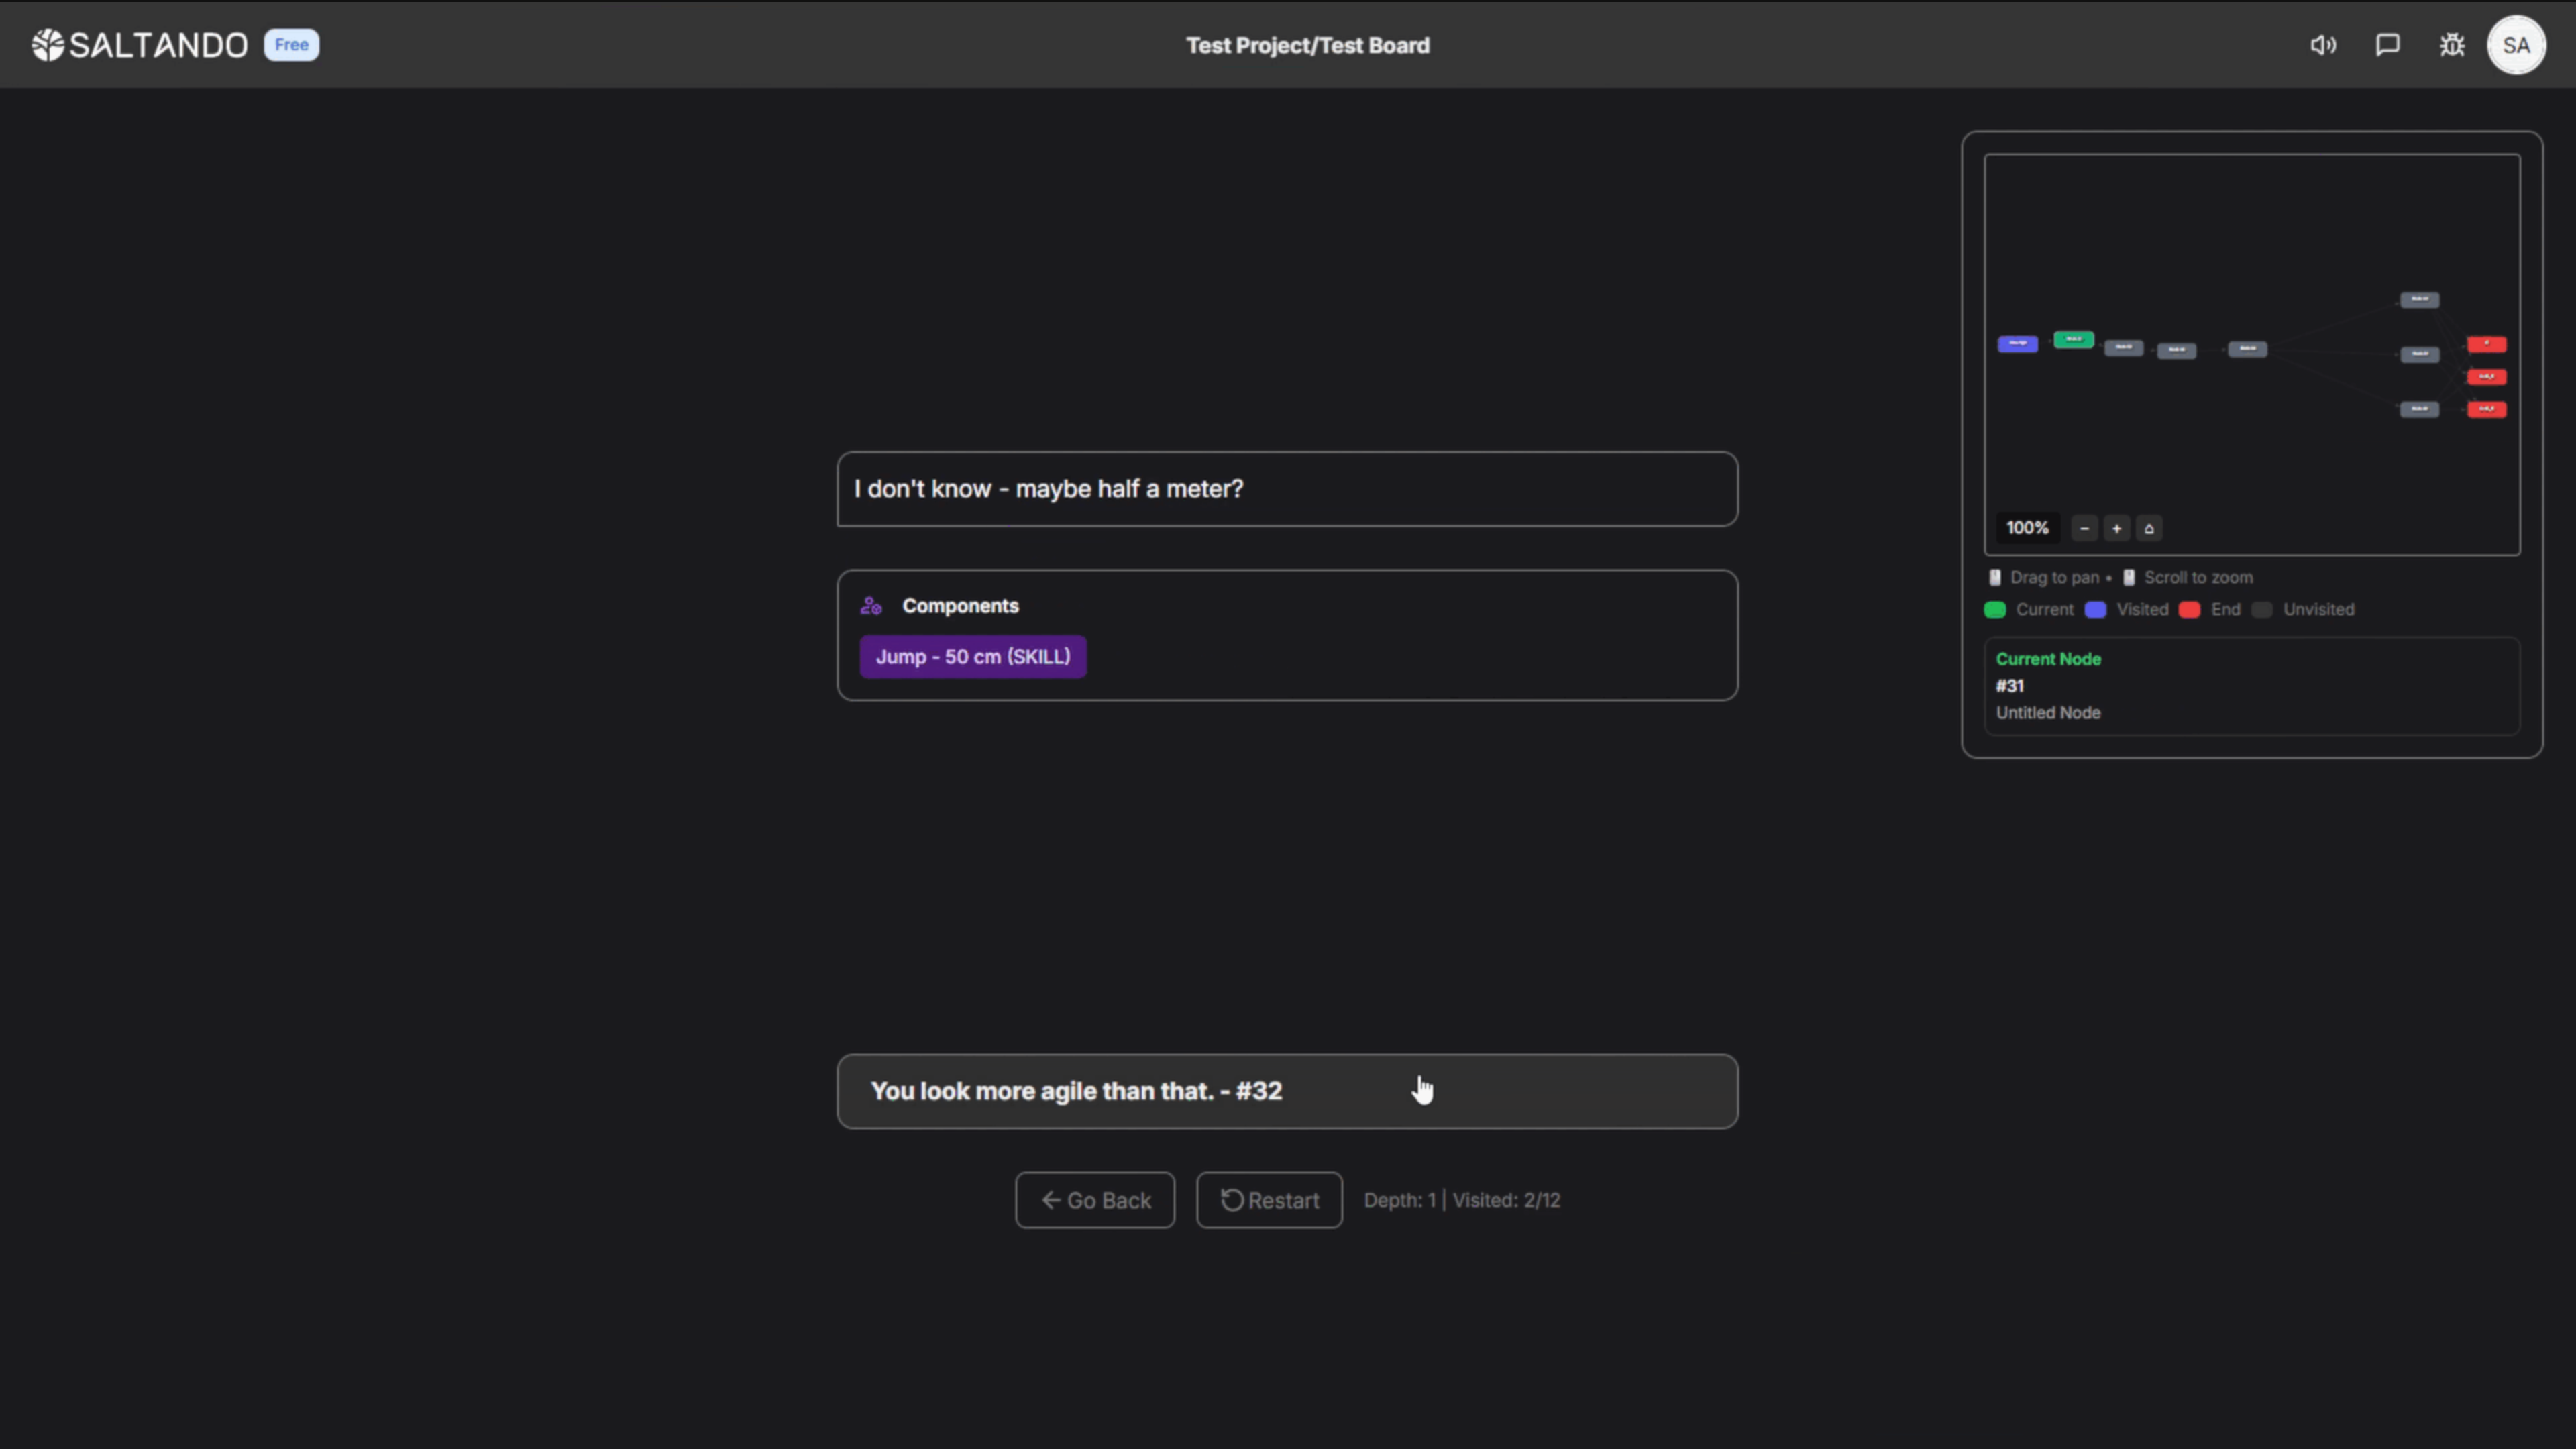
Task: Click the Test Project/Test Board title
Action: pos(1307,45)
